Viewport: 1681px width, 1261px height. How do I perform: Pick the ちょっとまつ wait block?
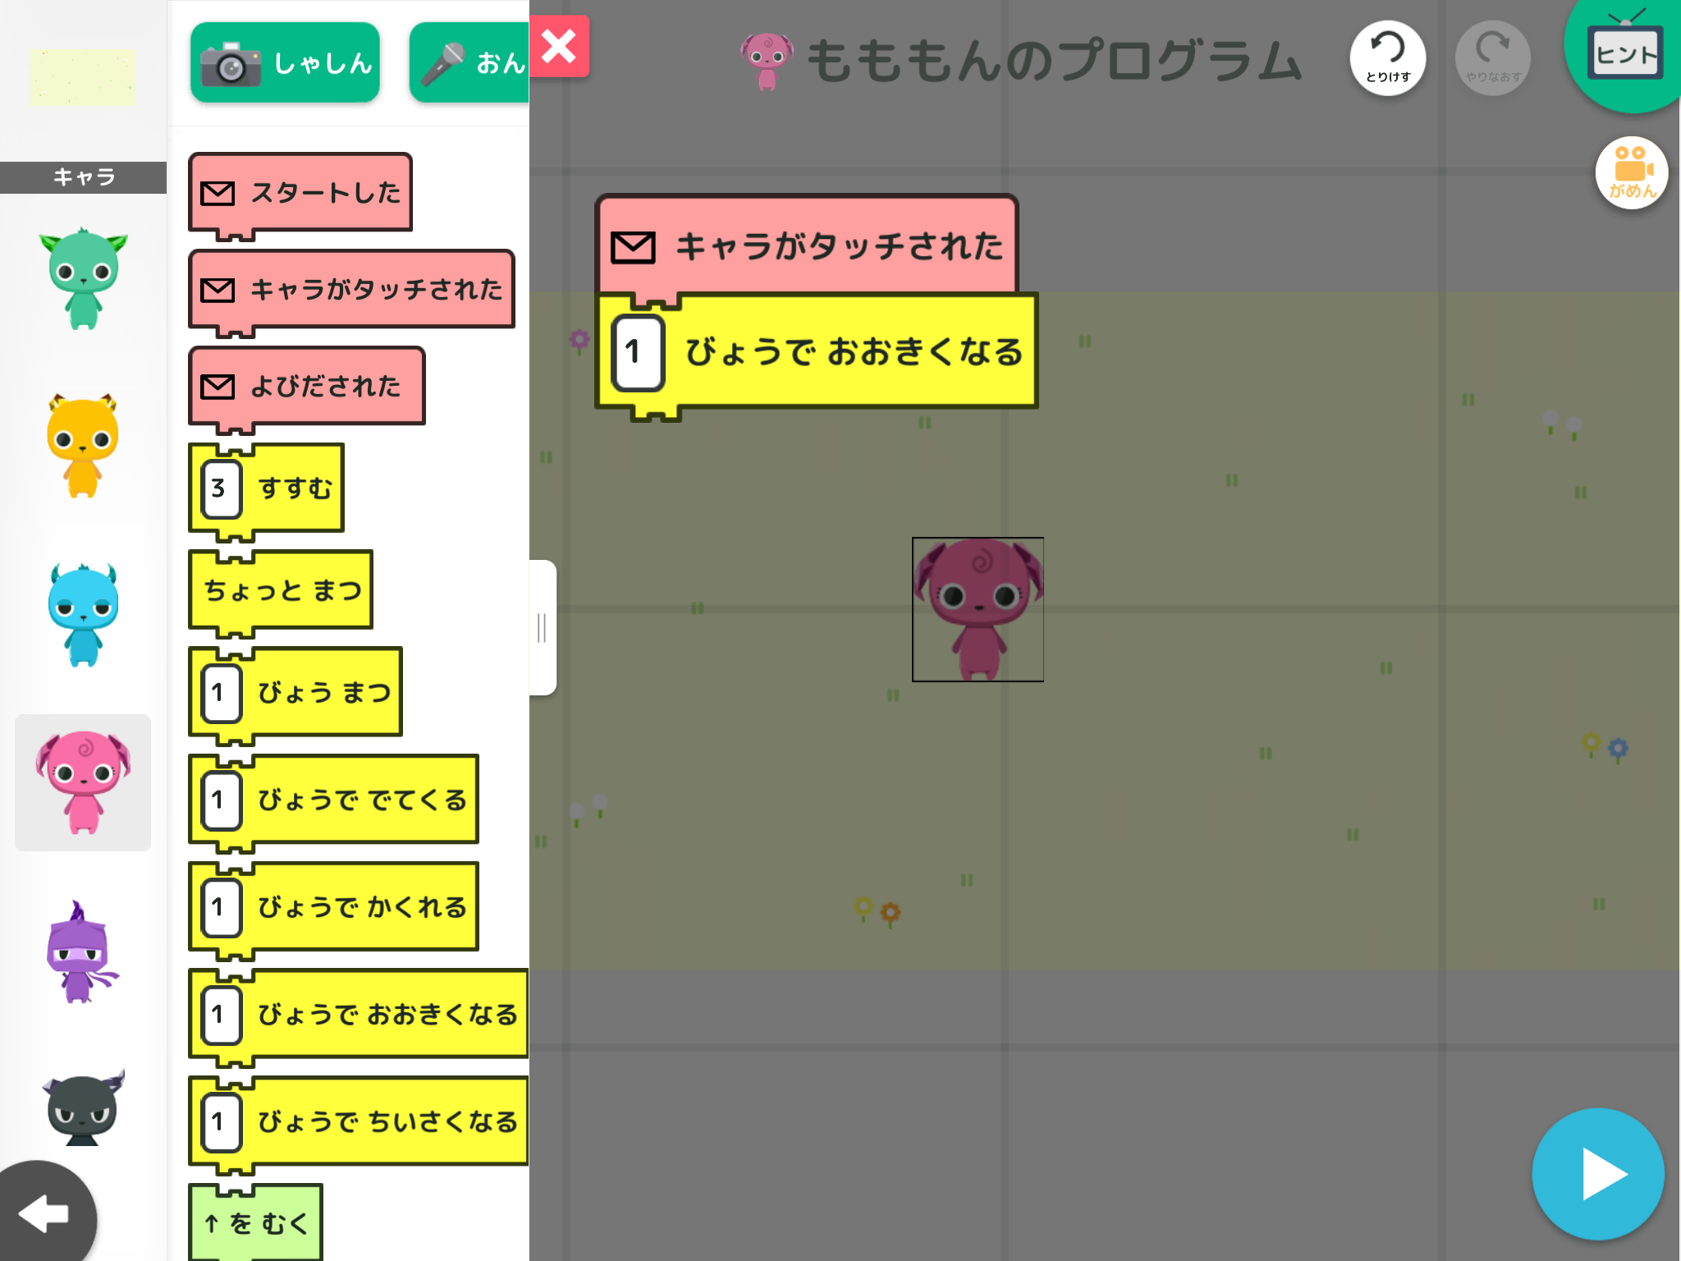pos(280,588)
